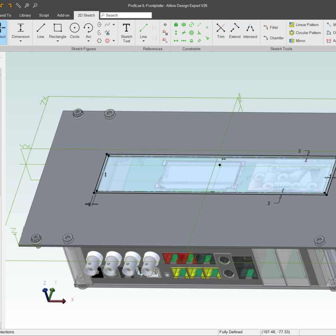Select the Polygon figure tool
Screen dimensions: 336x336
pos(99,40)
